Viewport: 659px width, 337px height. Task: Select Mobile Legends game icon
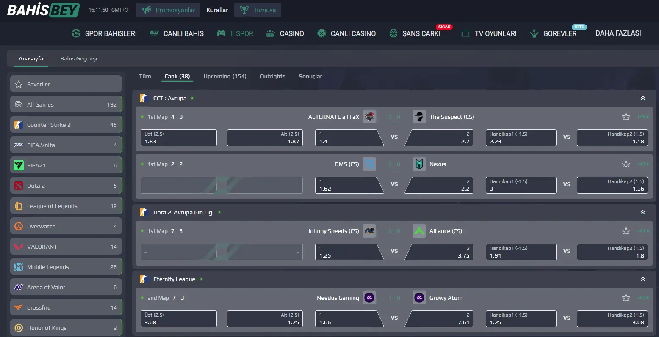point(19,267)
